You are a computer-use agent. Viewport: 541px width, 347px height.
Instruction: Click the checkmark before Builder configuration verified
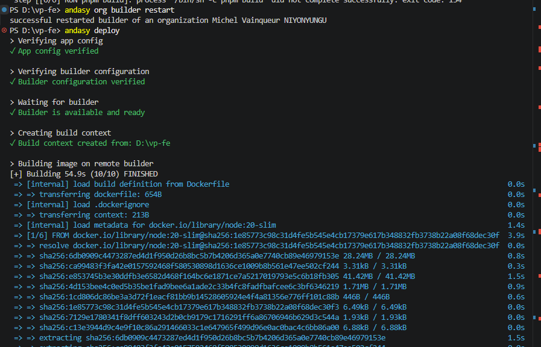pos(13,82)
